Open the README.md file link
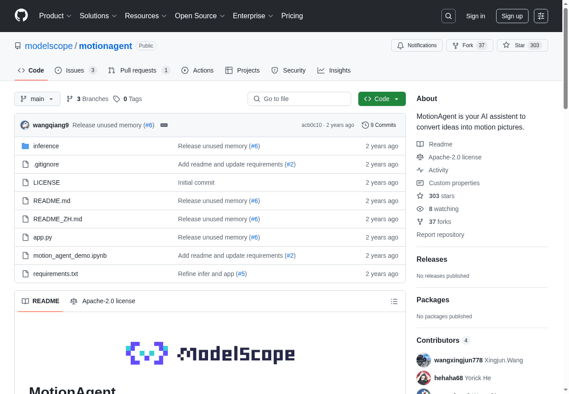 tap(52, 201)
